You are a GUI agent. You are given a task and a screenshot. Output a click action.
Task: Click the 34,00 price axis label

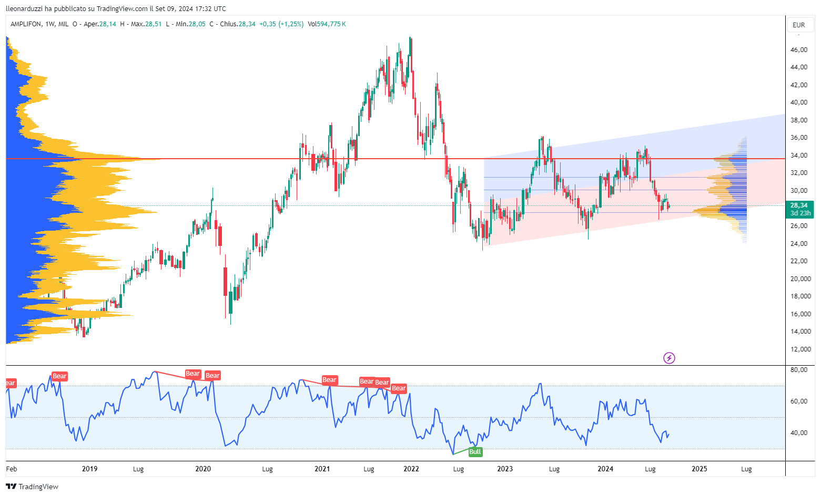(x=799, y=156)
